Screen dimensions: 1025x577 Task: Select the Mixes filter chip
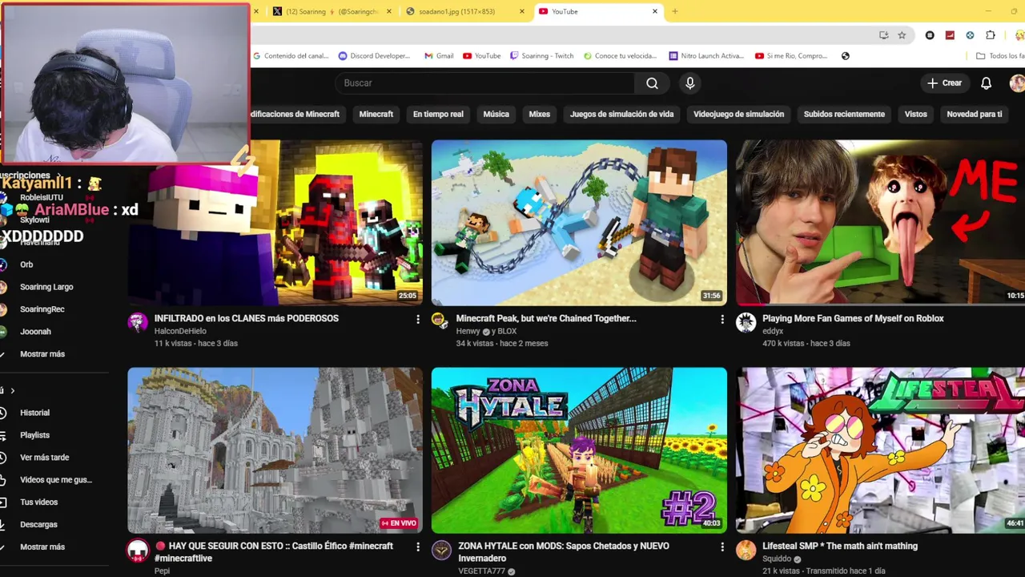pos(540,114)
